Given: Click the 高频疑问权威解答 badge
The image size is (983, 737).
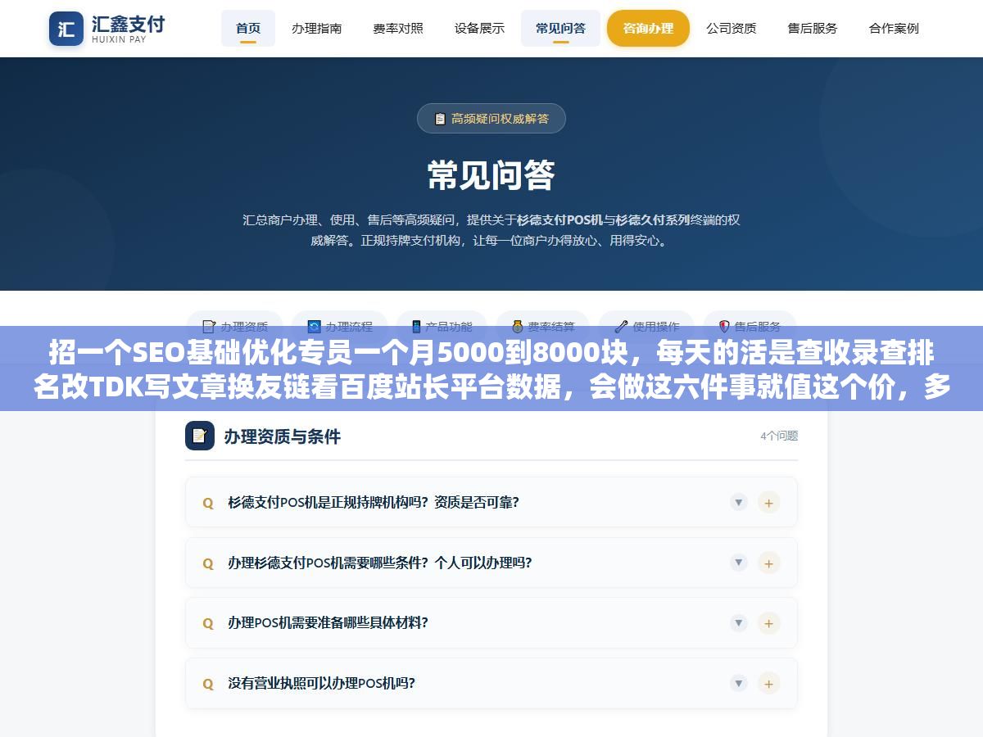Looking at the screenshot, I should pyautogui.click(x=491, y=118).
